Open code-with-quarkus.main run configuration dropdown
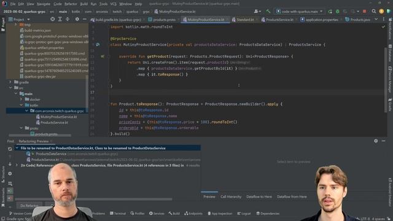The width and height of the screenshot is (393, 221). (x=299, y=12)
